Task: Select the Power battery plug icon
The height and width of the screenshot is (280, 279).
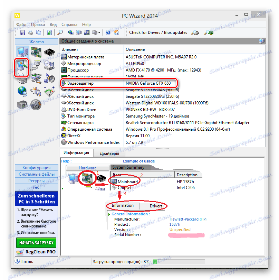Action: point(36,91)
